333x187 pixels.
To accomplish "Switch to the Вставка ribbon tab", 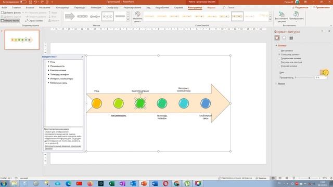I will [x=30, y=8].
